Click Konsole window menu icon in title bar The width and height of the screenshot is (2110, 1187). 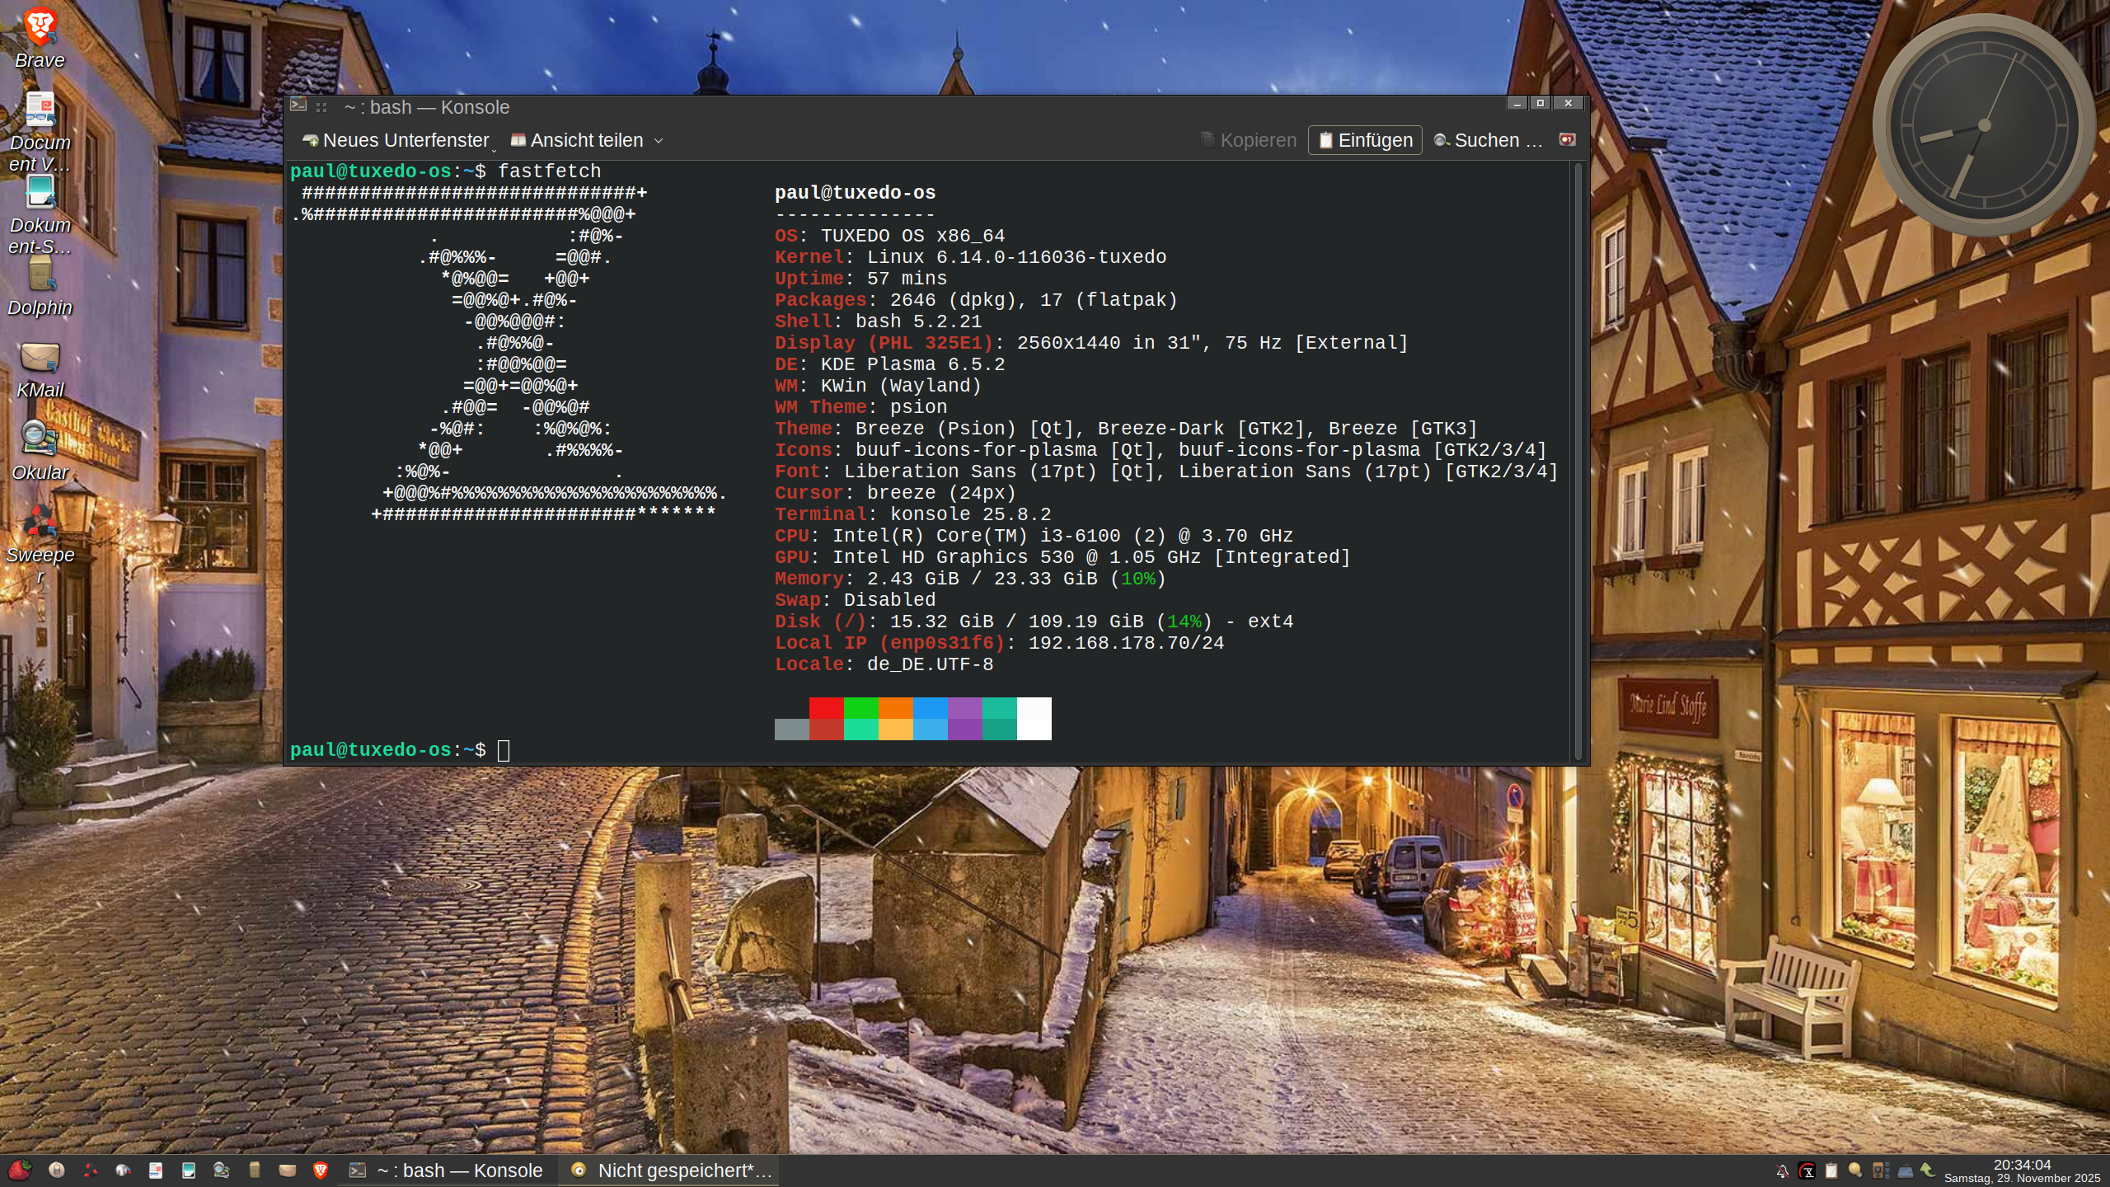pos(298,106)
